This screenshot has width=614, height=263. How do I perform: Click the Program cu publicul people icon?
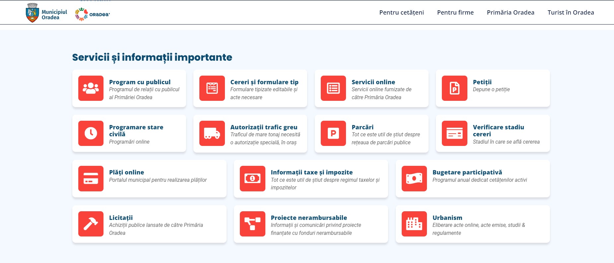91,88
